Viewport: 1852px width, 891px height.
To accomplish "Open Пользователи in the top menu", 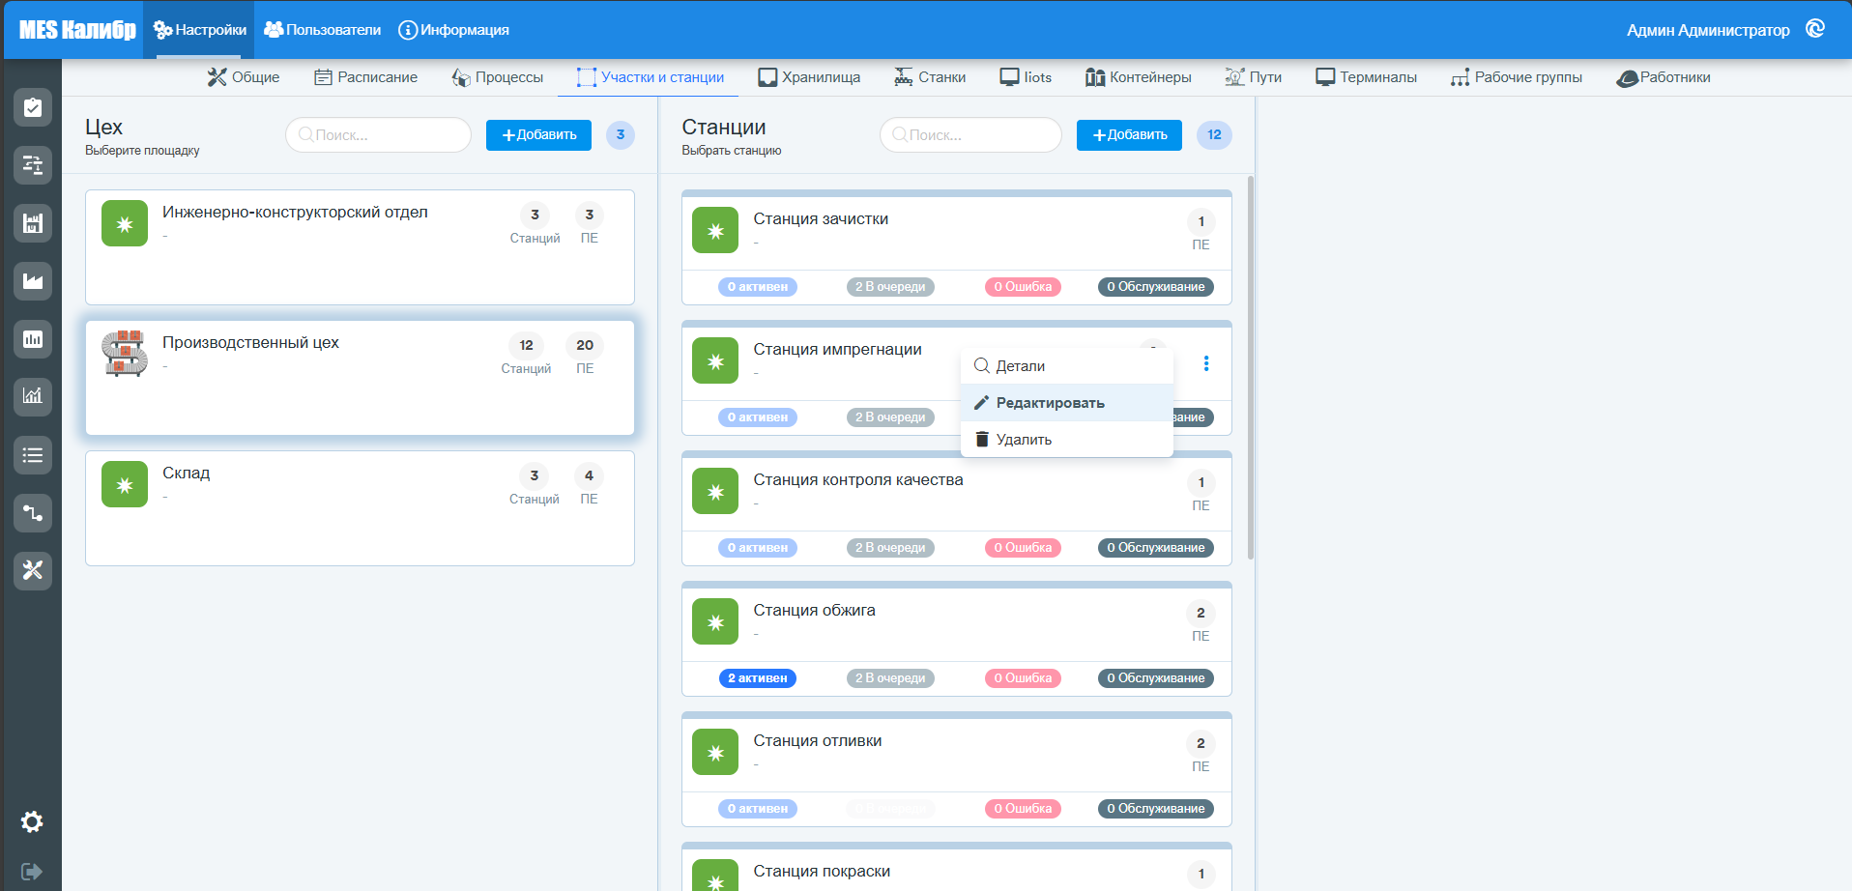I will (x=323, y=30).
